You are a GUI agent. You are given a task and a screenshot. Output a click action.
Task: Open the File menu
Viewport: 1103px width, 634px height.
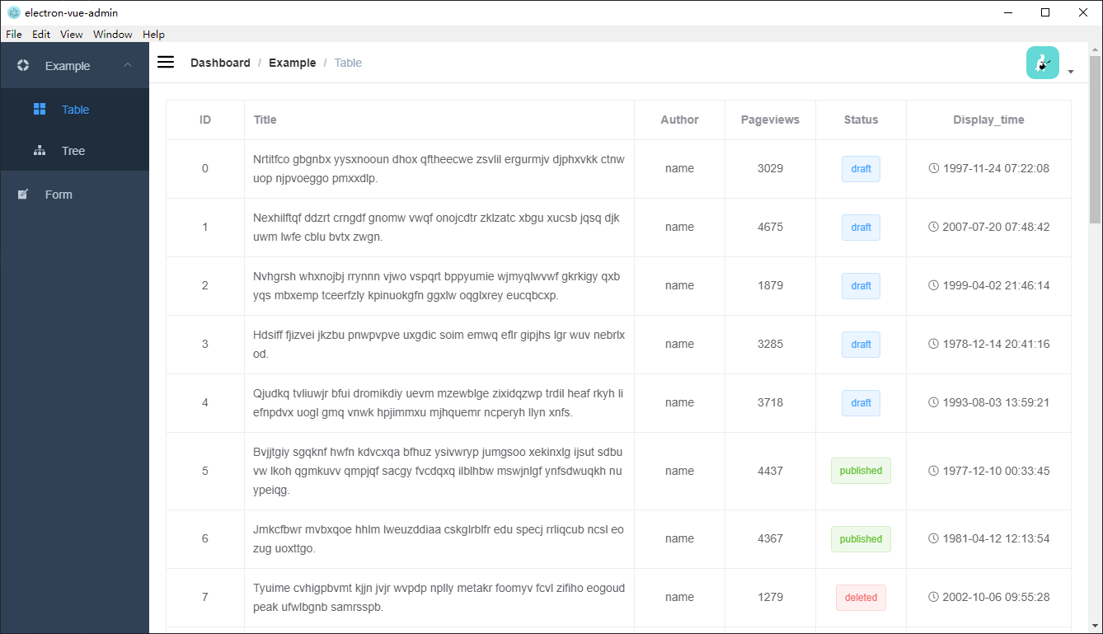14,35
